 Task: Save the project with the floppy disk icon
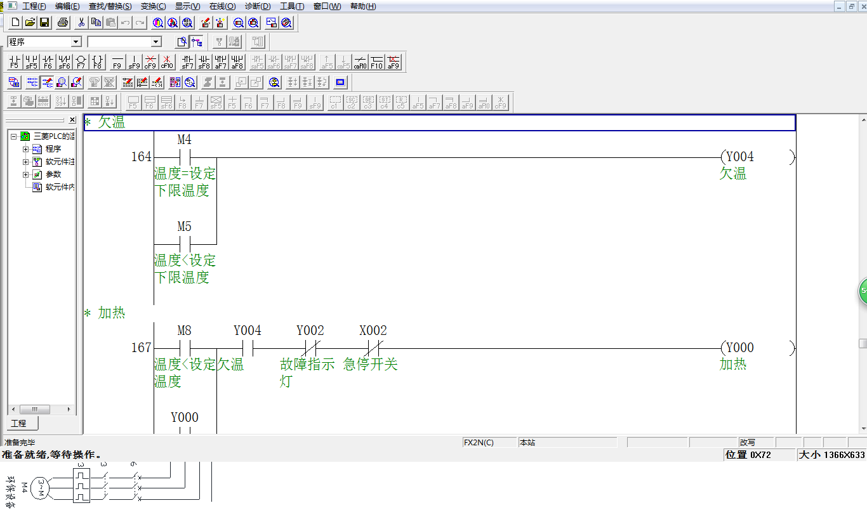(44, 23)
